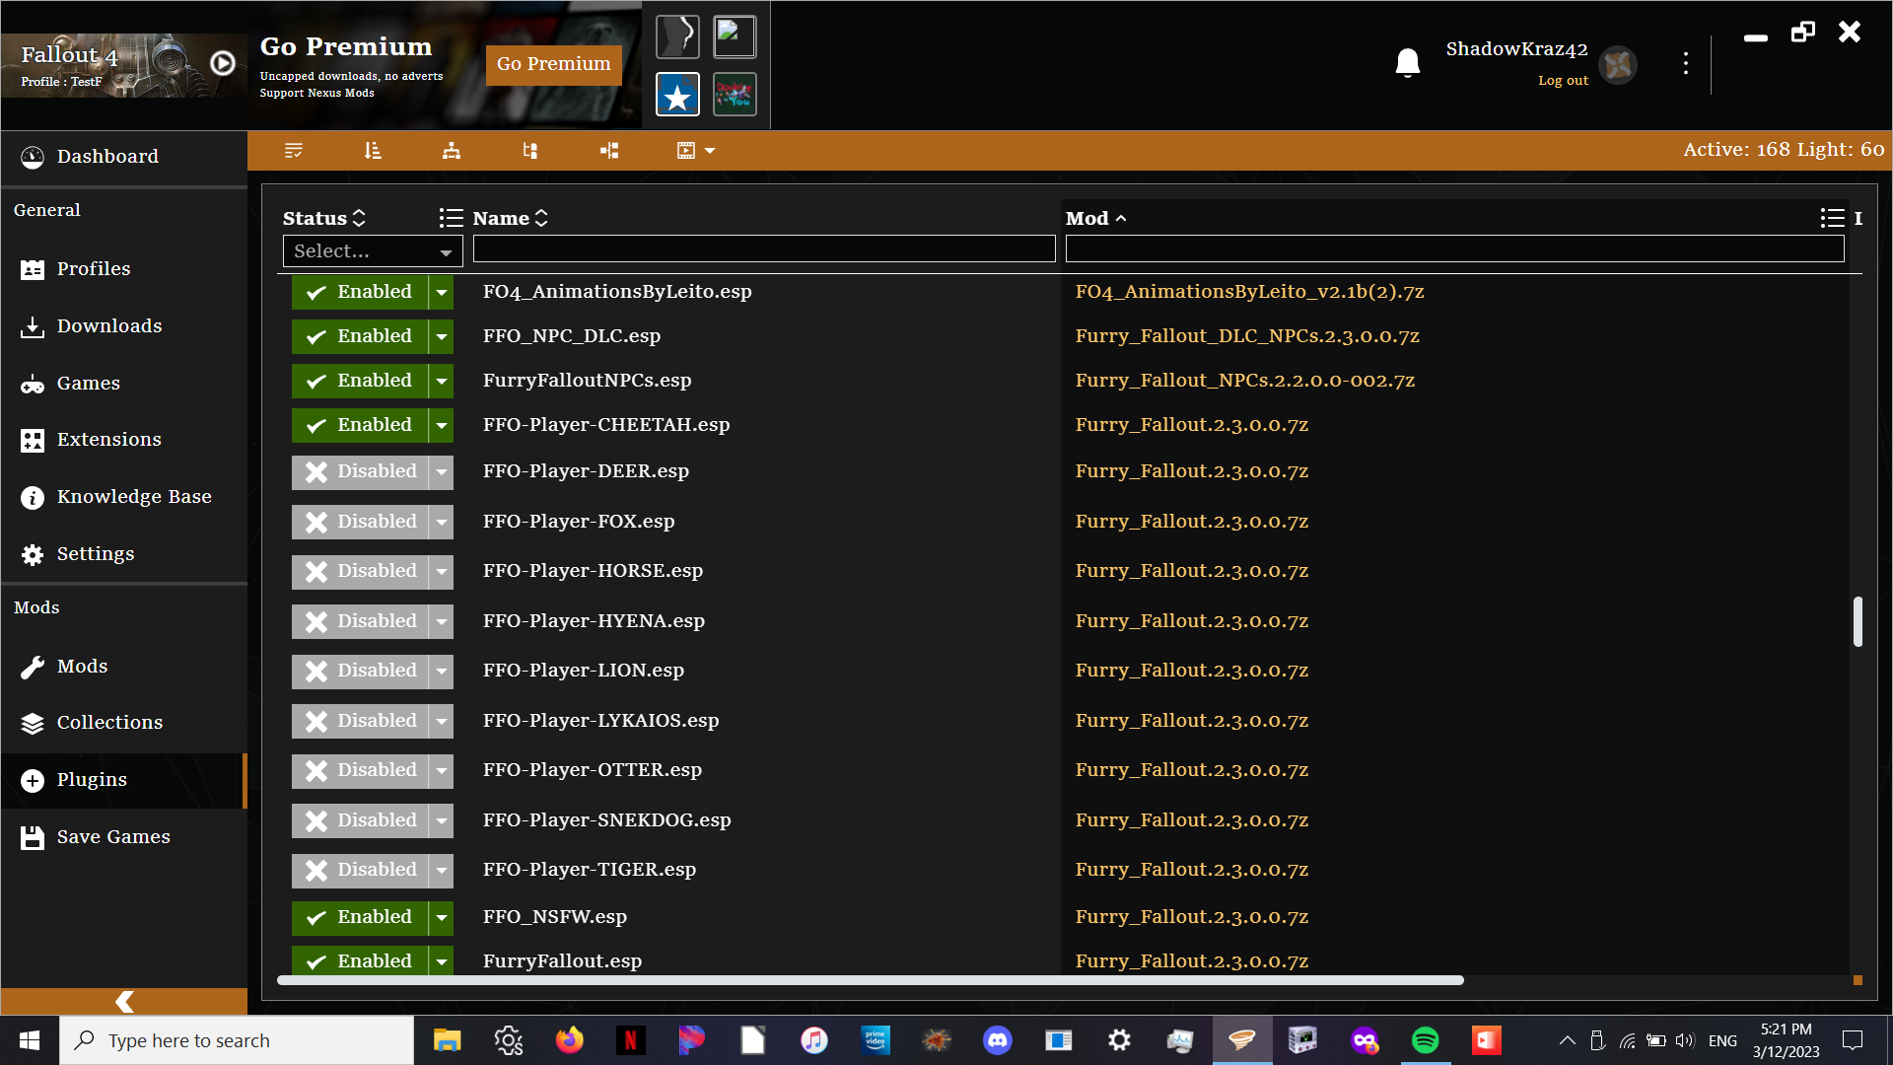Open the broken-image tool shortcut
1893x1065 pixels.
[735, 37]
